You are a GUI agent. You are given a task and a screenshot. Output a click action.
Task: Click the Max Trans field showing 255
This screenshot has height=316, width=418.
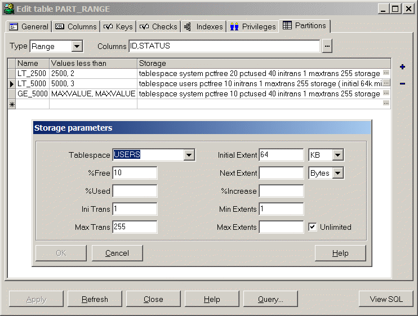tap(135, 227)
